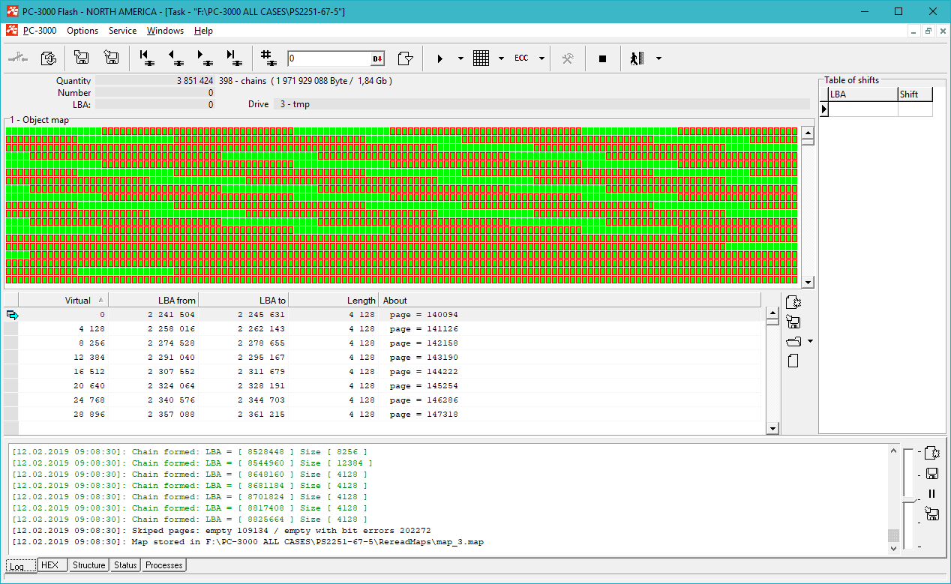Adjust the vertical log level slider

point(909,500)
